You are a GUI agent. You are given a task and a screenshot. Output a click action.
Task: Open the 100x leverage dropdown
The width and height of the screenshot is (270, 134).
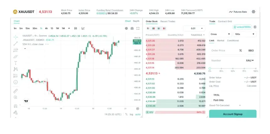pos(245,34)
